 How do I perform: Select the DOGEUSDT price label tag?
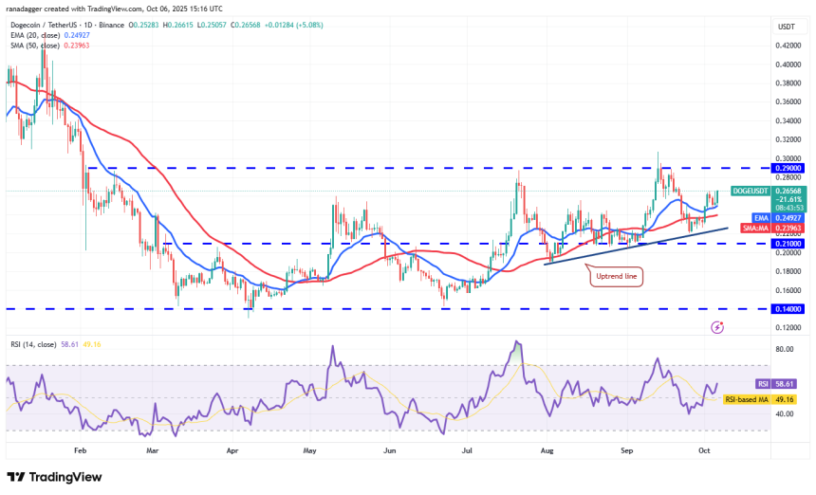pos(755,191)
